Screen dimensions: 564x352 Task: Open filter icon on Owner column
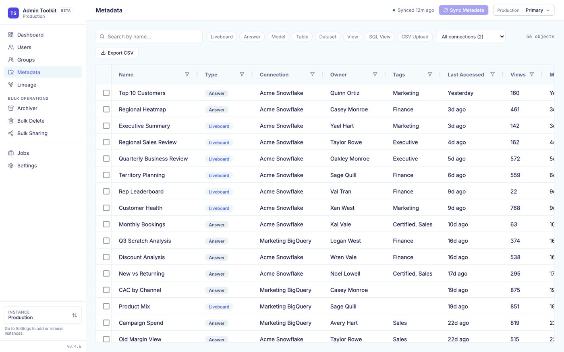click(375, 74)
